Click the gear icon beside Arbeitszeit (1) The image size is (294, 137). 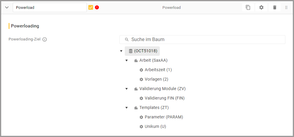pos(141,70)
